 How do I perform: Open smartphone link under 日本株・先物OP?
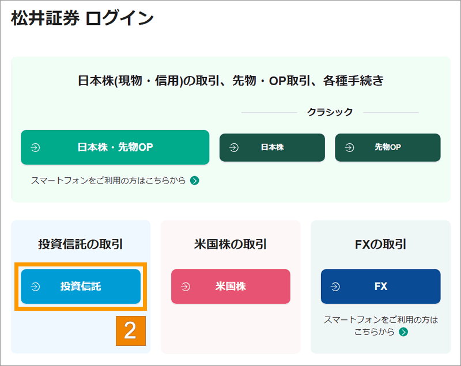click(108, 180)
